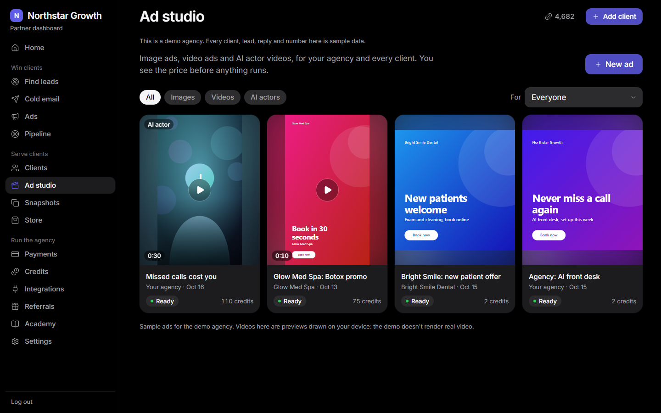Click the Agency: AI front desk title
The image size is (661, 413).
click(x=564, y=277)
